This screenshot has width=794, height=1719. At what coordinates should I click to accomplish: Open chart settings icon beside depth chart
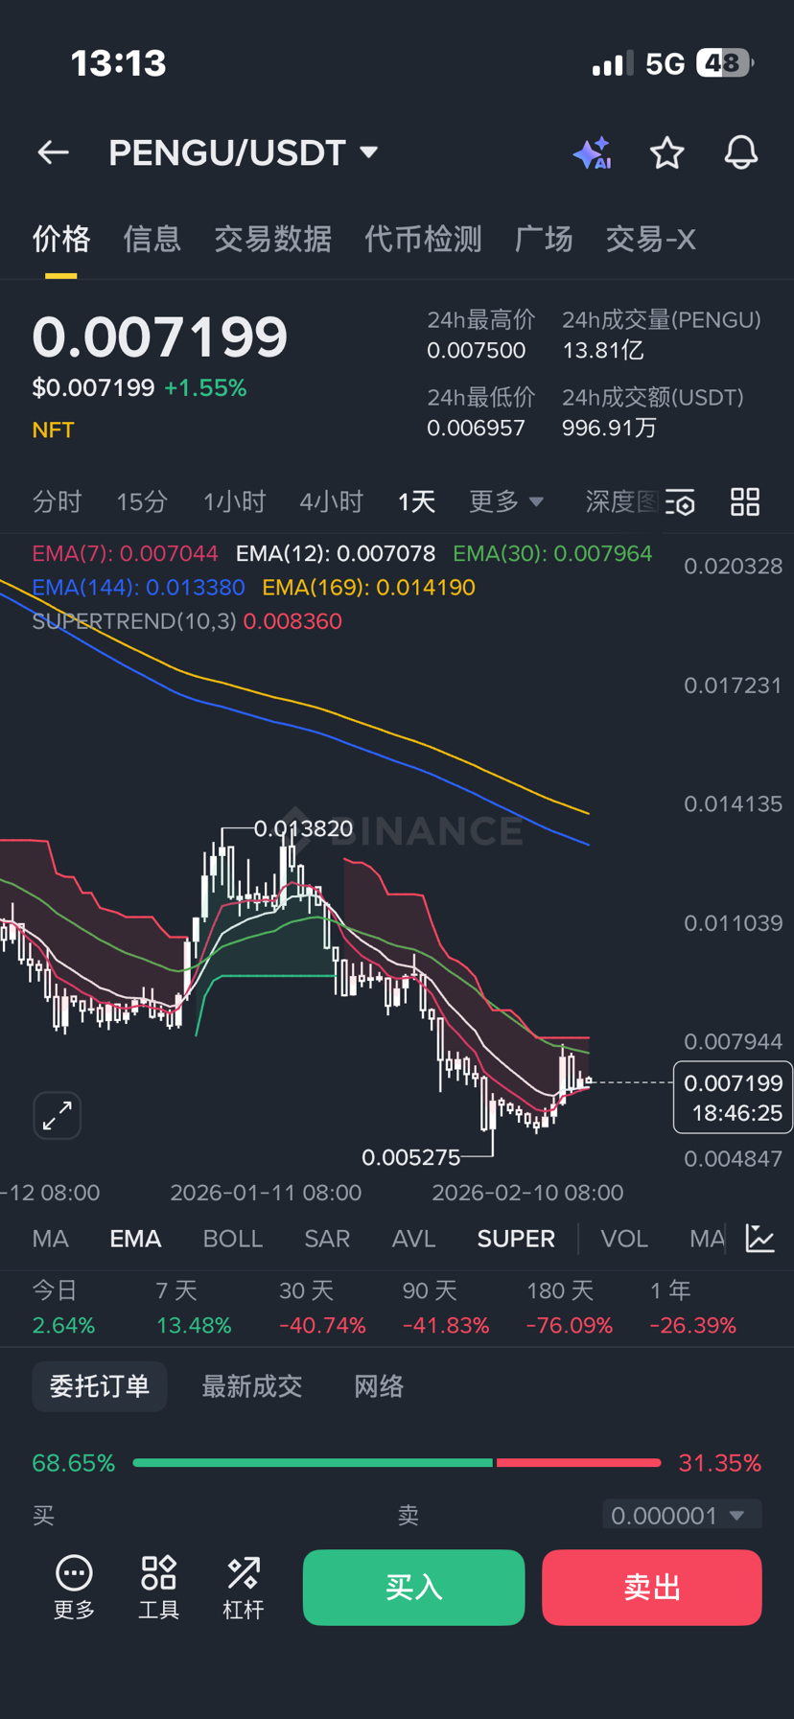[680, 502]
